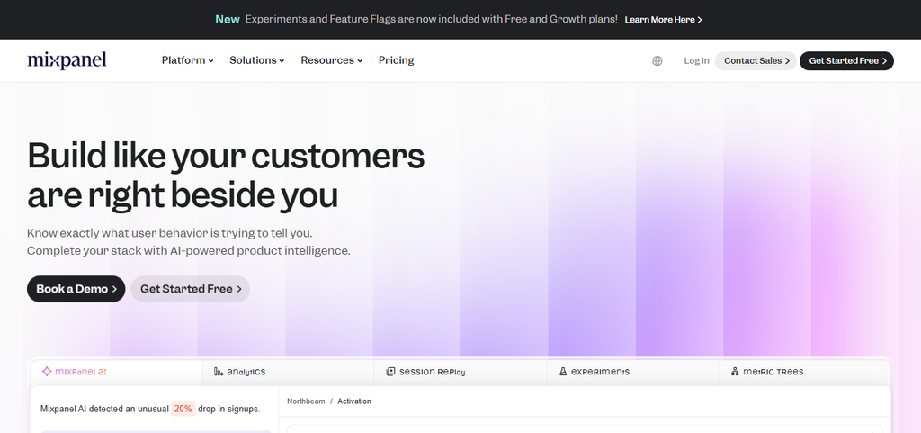Viewport: 921px width, 433px height.
Task: Click the "Know exactly what user behavior" text
Action: coord(170,232)
